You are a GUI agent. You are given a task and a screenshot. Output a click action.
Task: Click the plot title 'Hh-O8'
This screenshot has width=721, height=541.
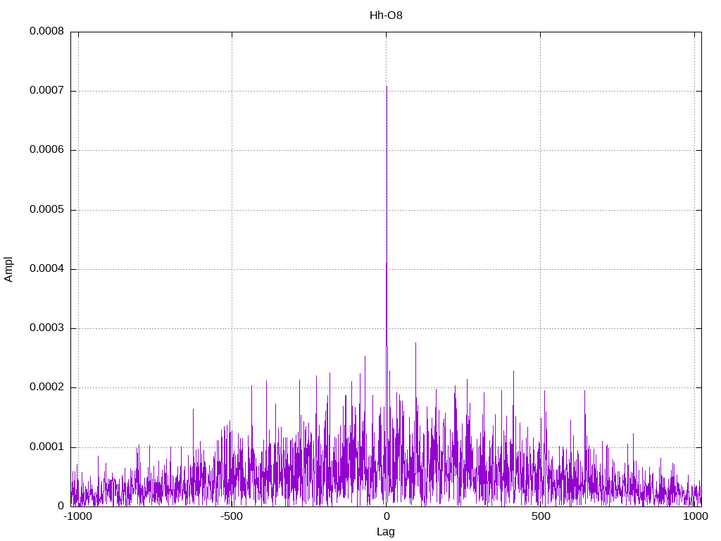tap(386, 15)
